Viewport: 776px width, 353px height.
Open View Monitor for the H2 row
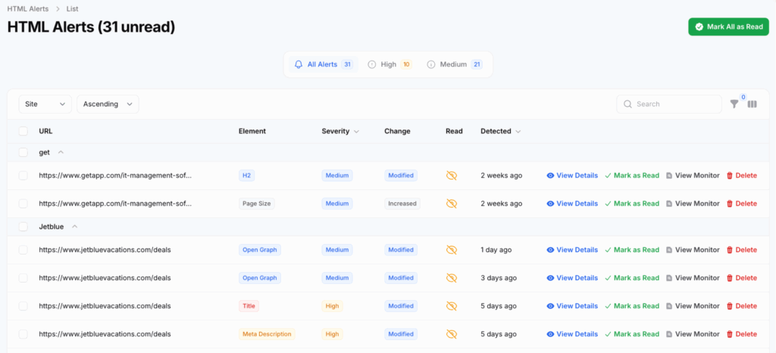coord(693,176)
